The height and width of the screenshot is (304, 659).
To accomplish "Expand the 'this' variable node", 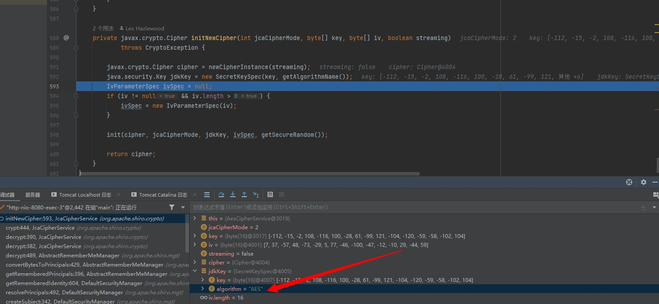I will click(195, 218).
